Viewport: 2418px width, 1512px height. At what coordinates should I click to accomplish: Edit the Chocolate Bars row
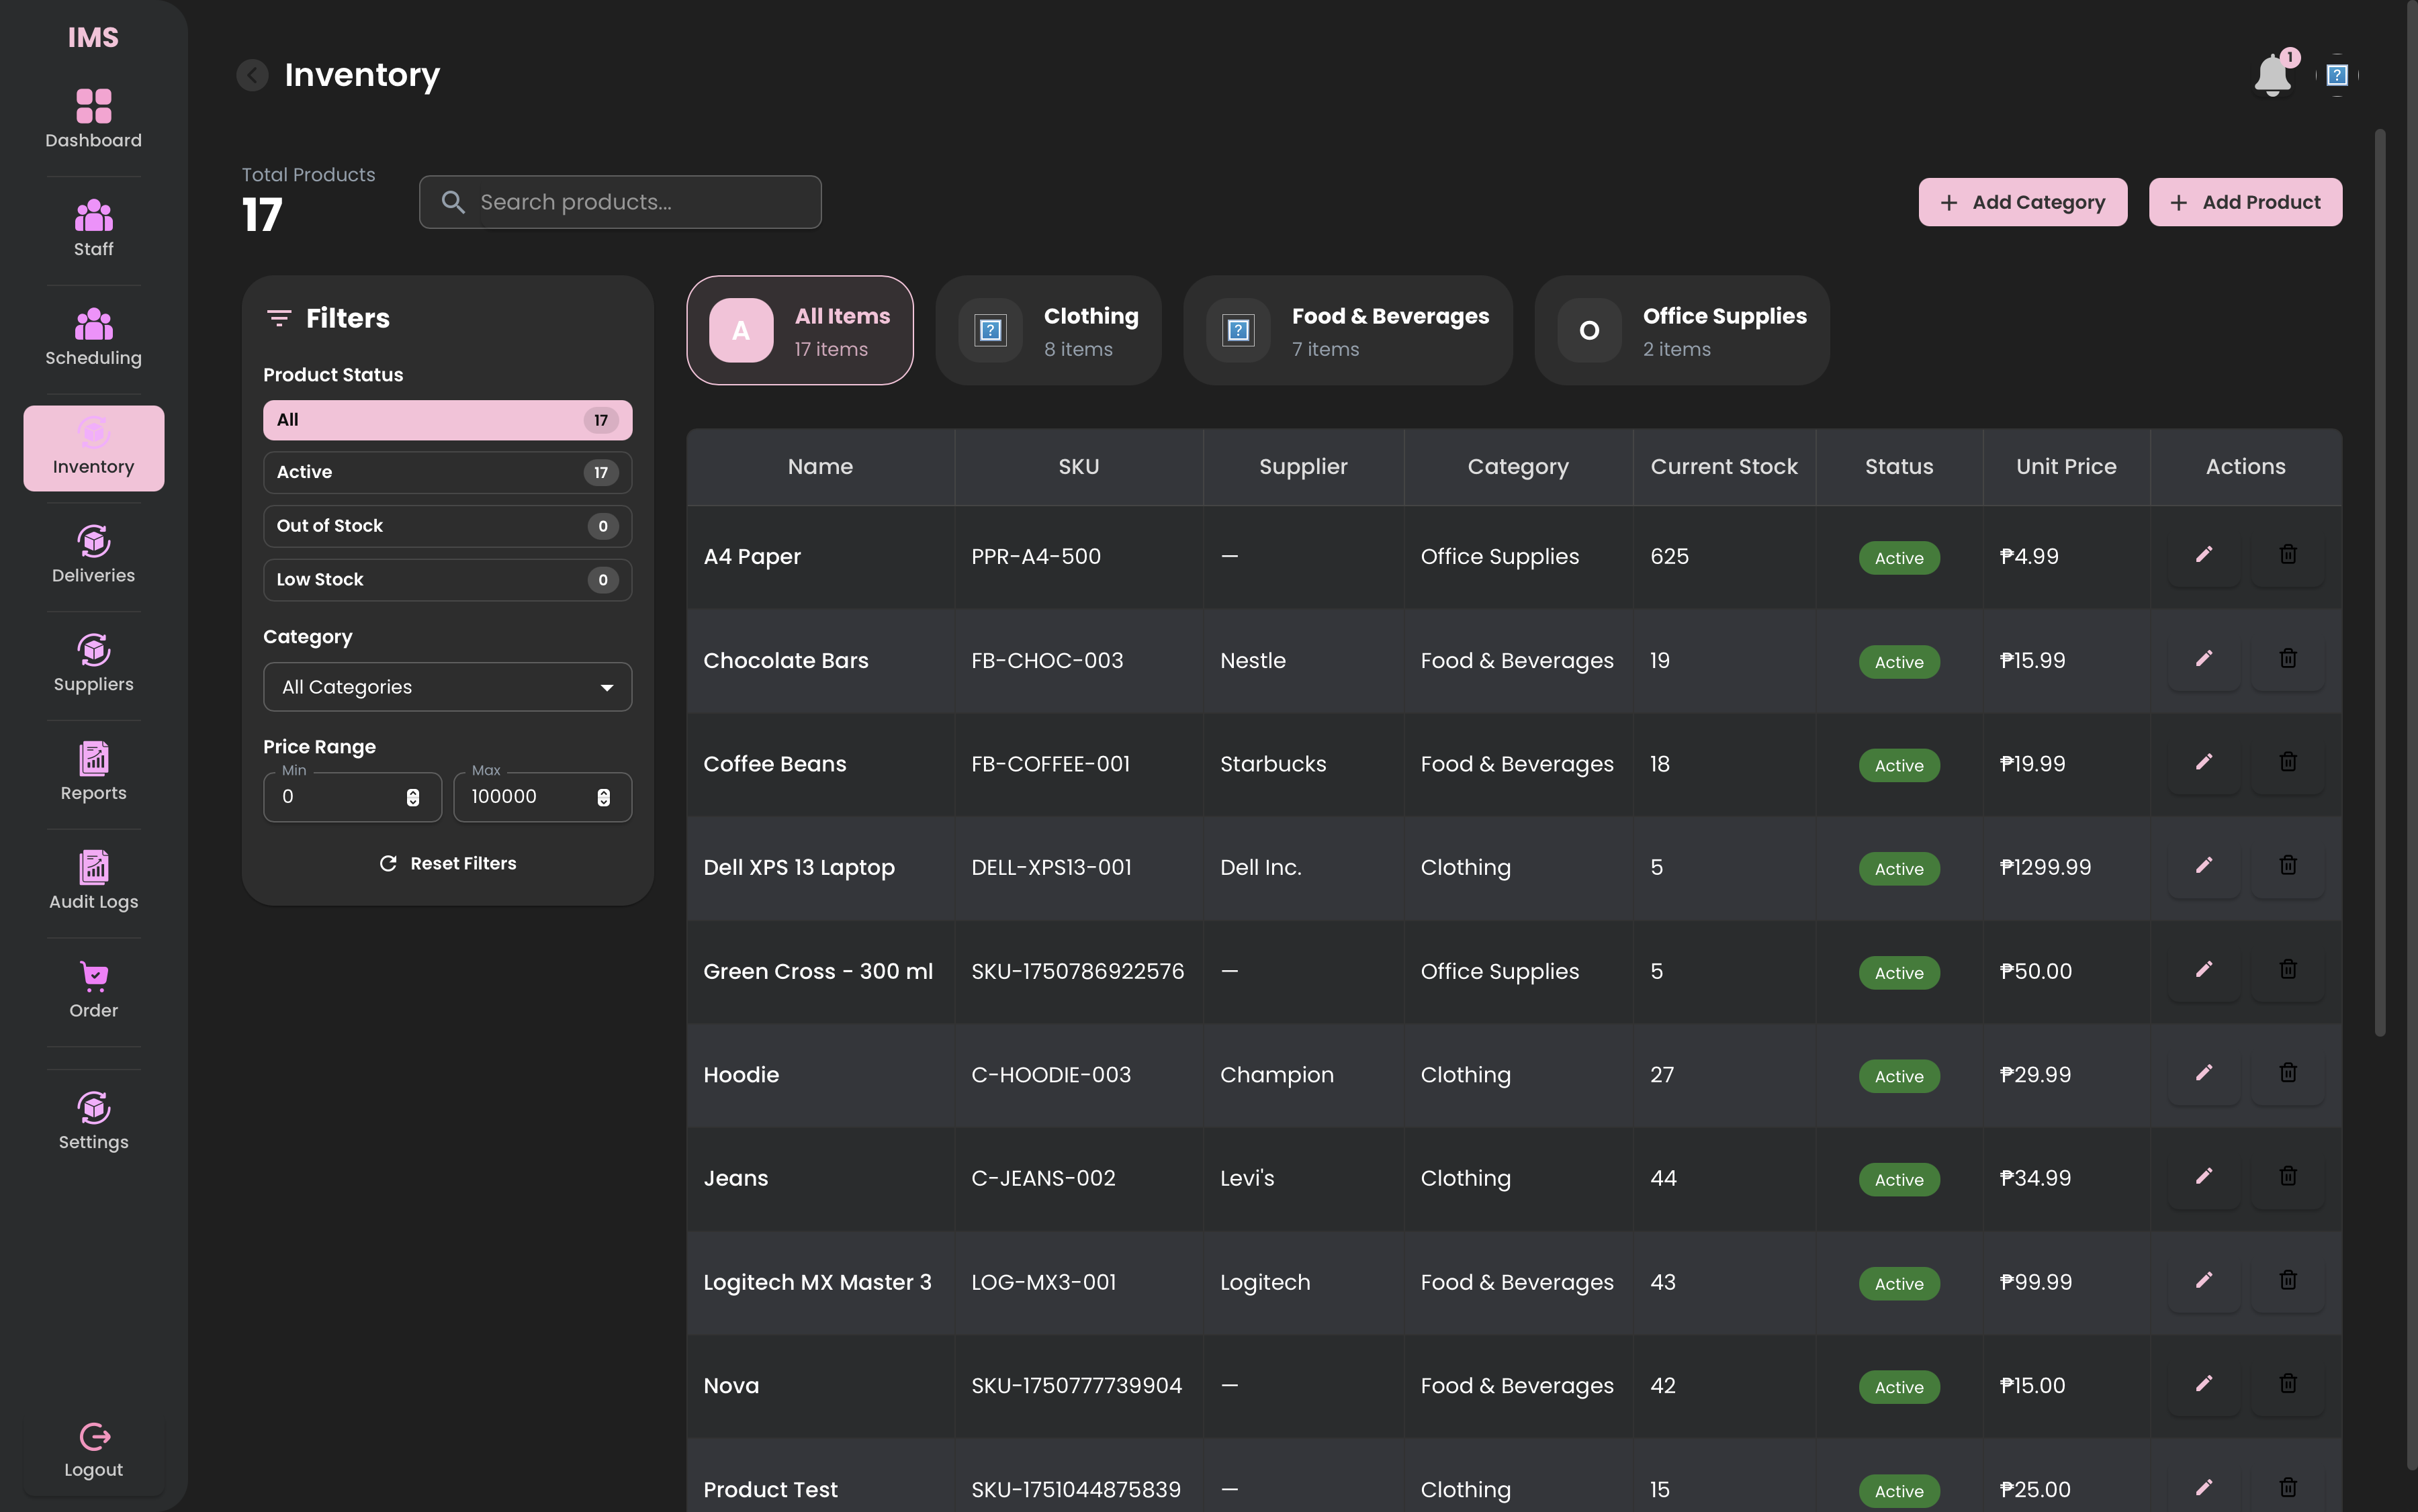(2204, 659)
